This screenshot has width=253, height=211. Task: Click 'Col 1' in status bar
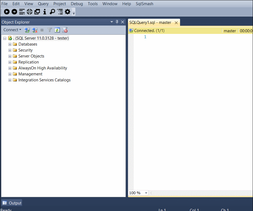(x=194, y=210)
